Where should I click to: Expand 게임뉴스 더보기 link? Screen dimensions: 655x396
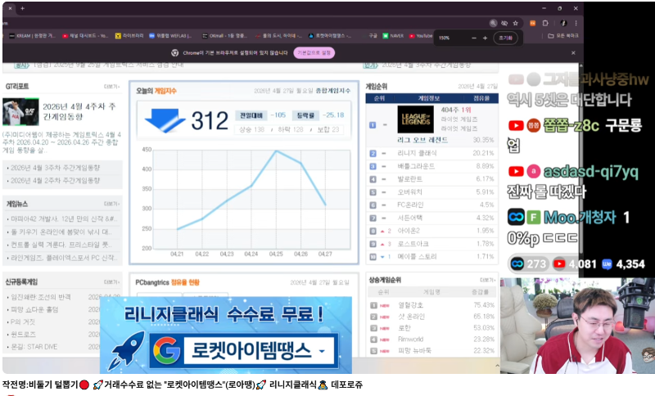(x=111, y=203)
